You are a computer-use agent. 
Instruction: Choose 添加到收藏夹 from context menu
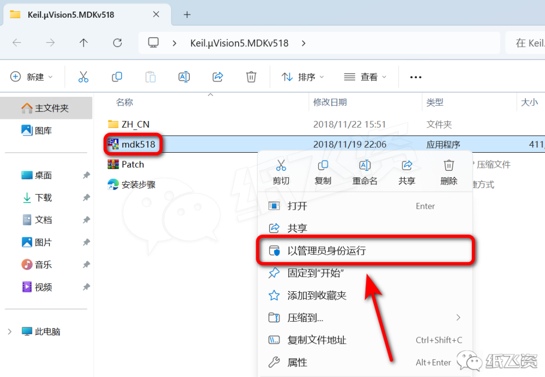click(x=365, y=295)
